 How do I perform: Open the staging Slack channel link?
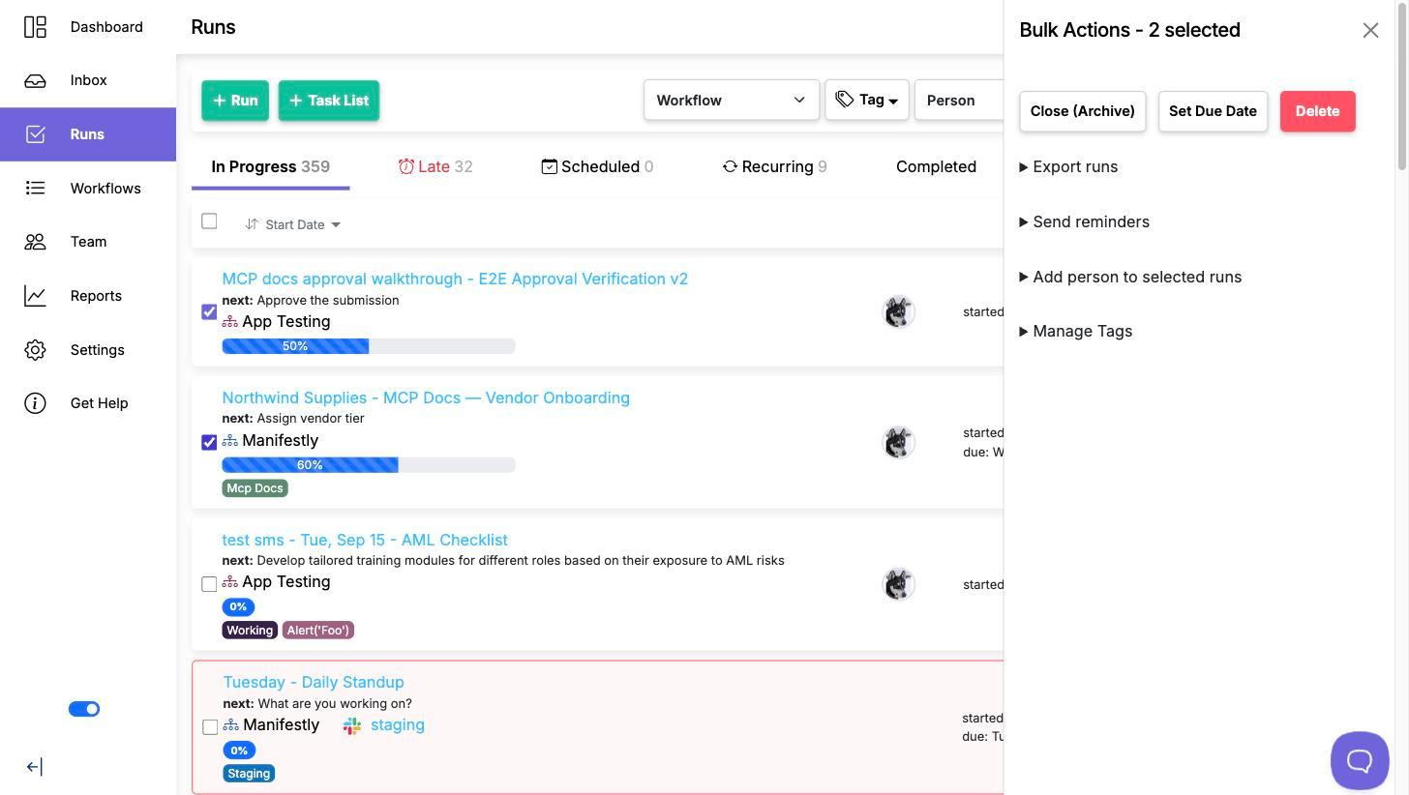(398, 725)
